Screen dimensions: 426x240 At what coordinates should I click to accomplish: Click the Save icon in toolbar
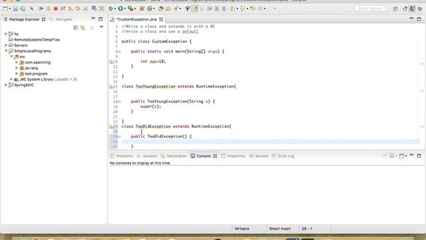pos(15,9)
